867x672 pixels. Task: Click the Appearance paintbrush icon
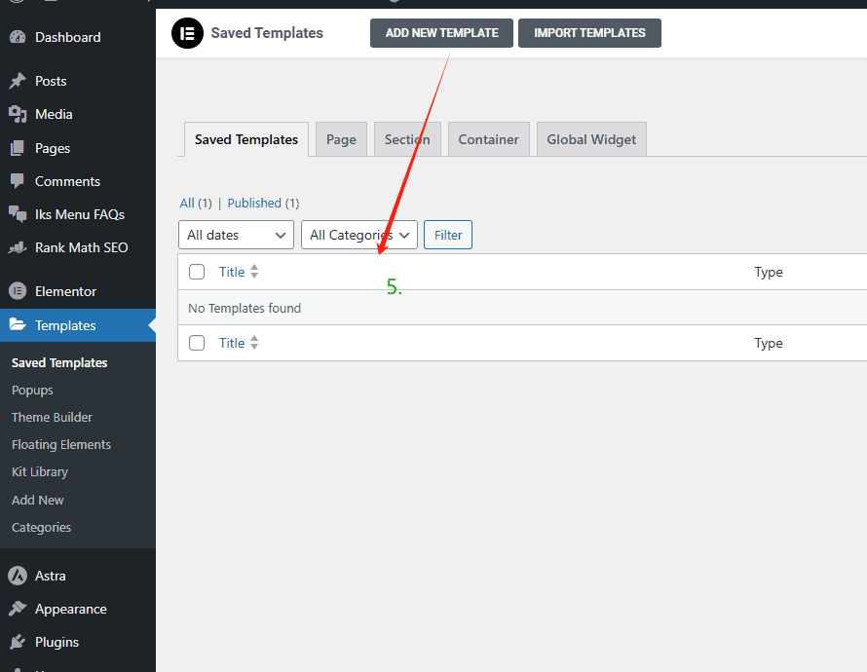point(18,609)
